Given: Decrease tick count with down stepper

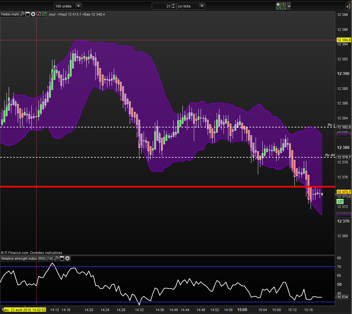Looking at the screenshot, I should click(173, 8).
